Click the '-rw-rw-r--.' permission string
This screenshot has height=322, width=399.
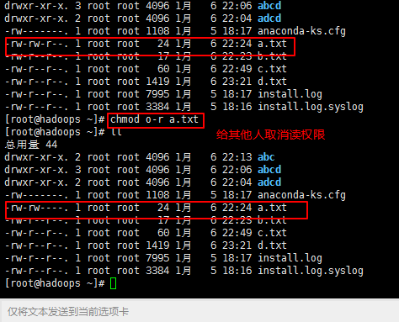[36, 44]
